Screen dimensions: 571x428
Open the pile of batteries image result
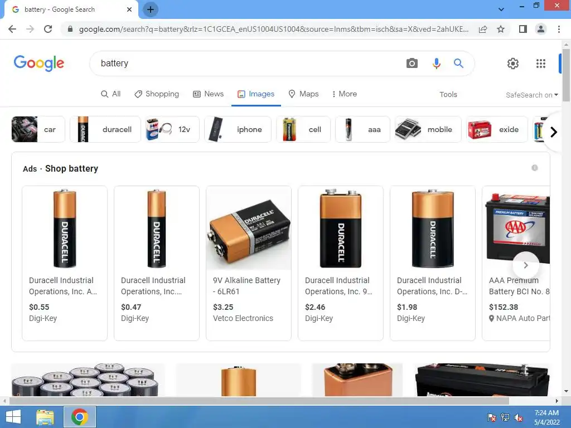[88, 380]
